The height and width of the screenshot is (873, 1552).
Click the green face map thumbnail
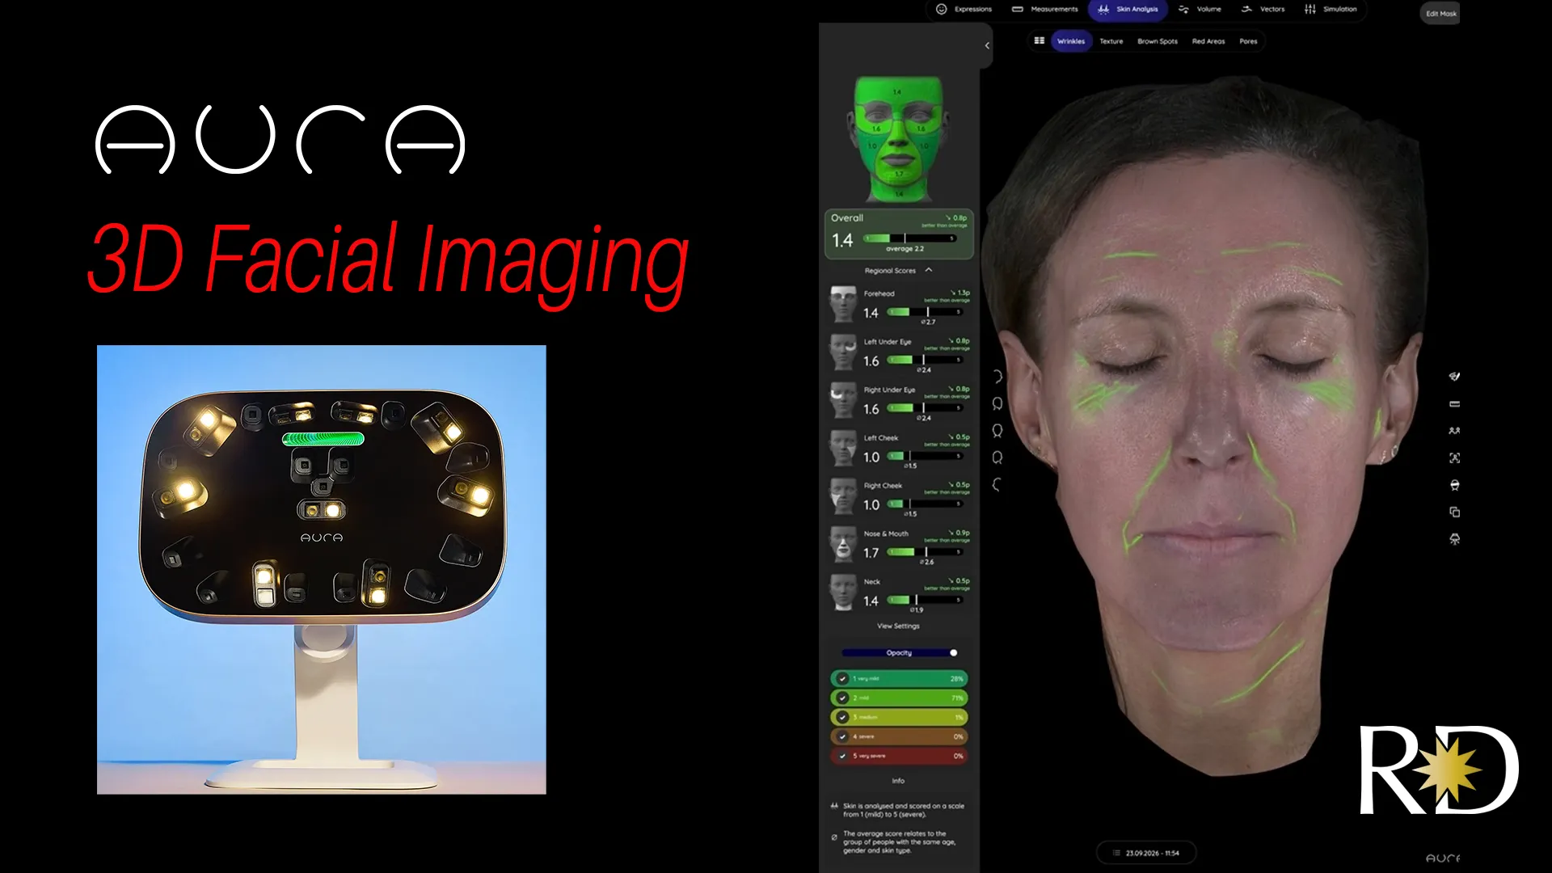click(899, 139)
